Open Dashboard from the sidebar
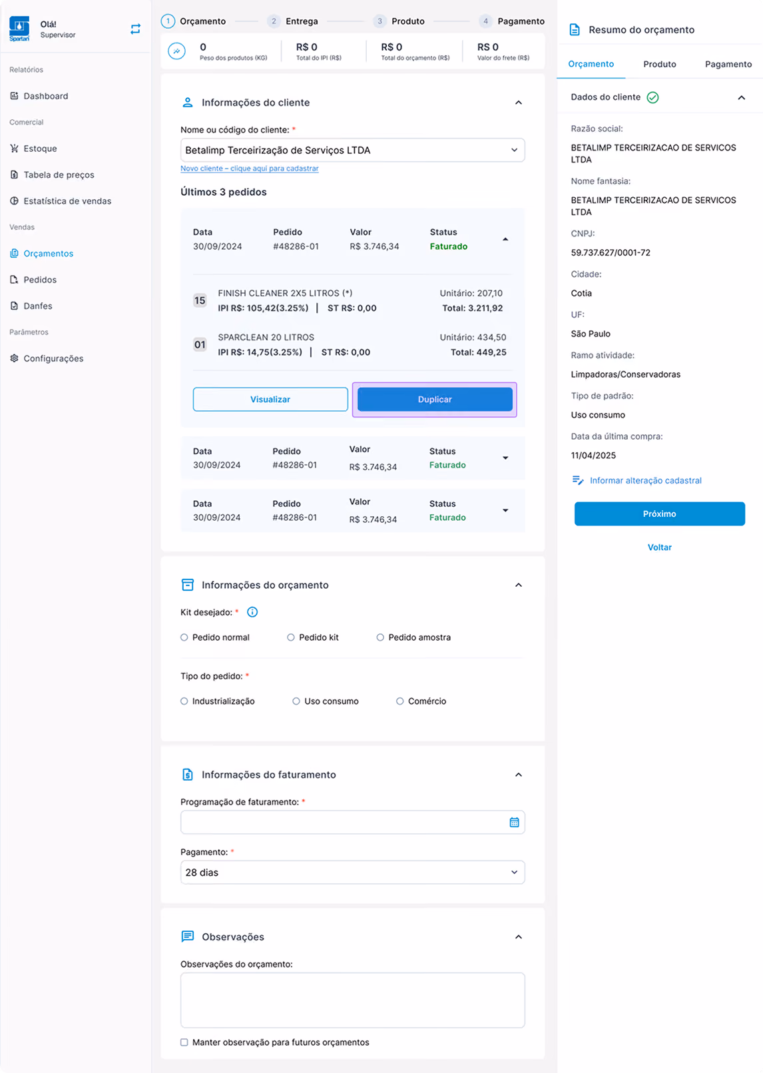 46,96
